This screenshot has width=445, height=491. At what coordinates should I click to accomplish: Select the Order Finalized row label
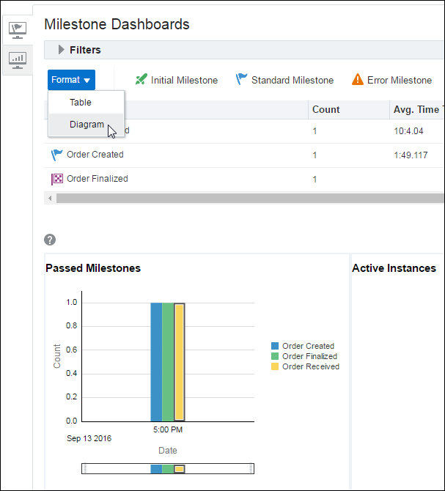(x=97, y=179)
